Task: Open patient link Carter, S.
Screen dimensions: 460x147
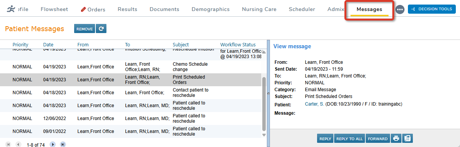Action: pyautogui.click(x=315, y=104)
